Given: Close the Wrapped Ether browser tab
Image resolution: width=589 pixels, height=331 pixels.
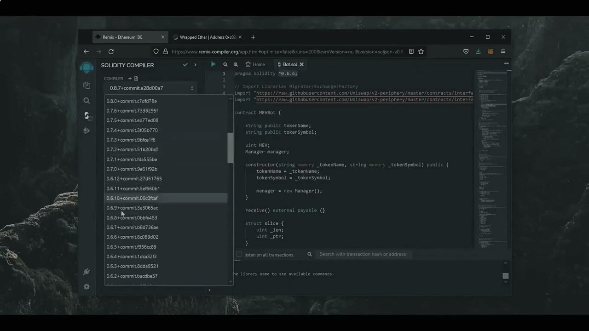Looking at the screenshot, I should 241,37.
